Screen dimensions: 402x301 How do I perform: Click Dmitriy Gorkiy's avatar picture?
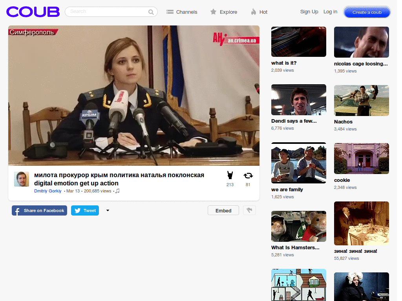22,179
